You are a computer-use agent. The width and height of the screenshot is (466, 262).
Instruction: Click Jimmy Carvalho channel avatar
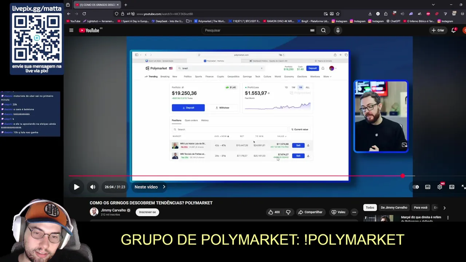pos(94,212)
